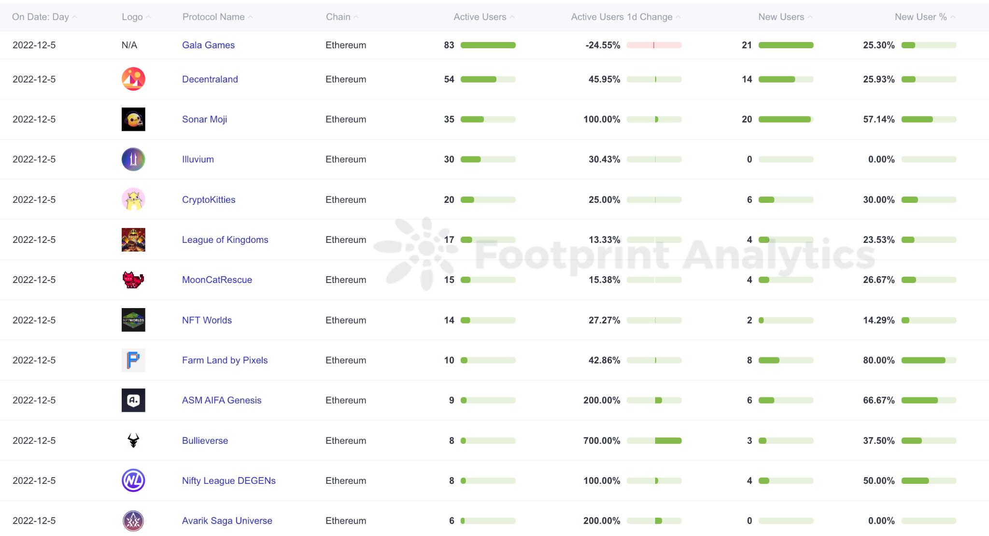Sort by New User % column header
Screen dimensions: 989x536
point(925,17)
